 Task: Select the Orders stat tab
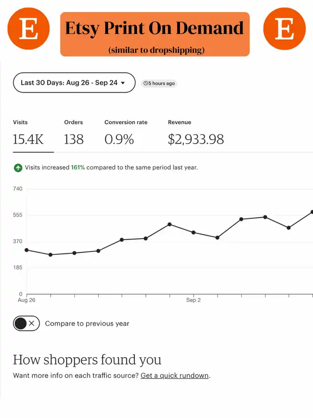(74, 133)
